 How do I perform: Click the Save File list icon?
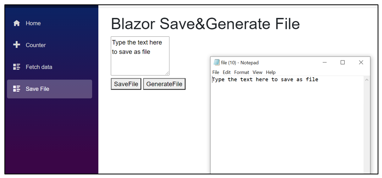[x=17, y=89]
